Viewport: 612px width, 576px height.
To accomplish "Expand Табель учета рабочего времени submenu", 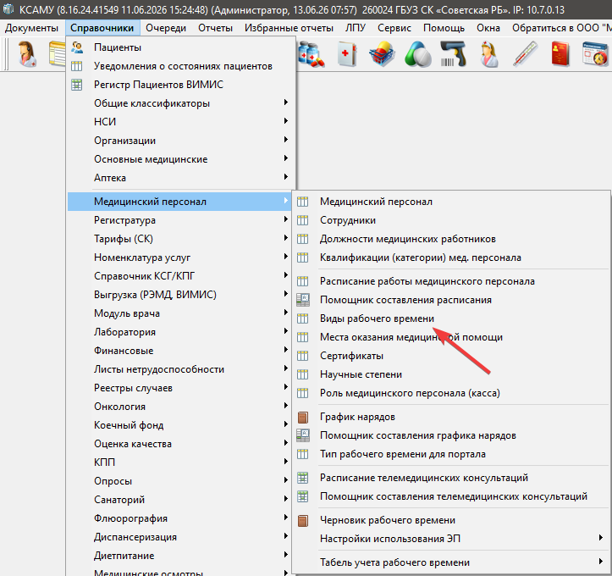I will [x=451, y=562].
